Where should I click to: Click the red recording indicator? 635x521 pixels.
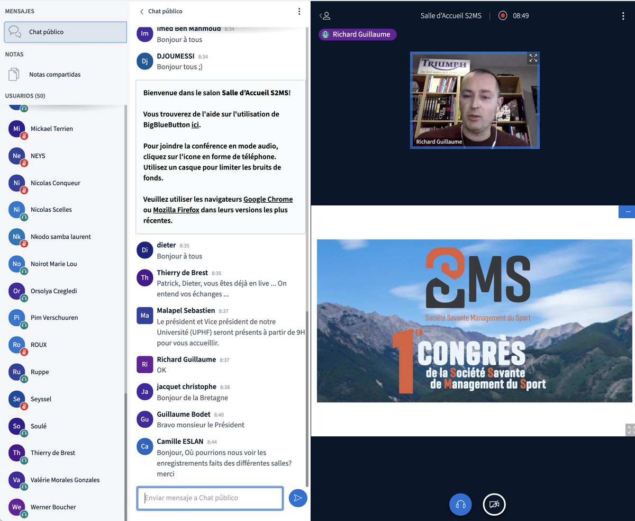502,16
